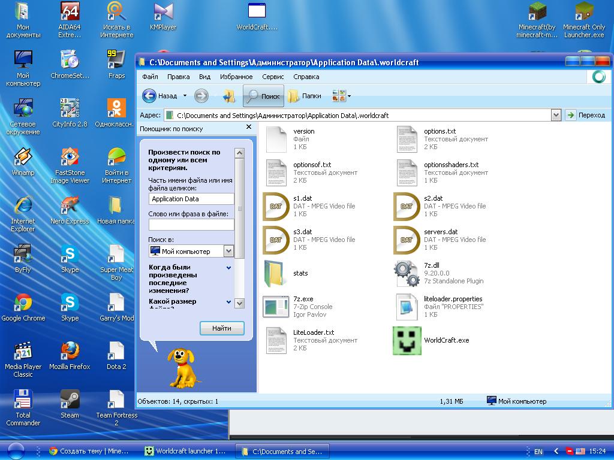Toggle the Папки folders pane button
Viewport: 614px width, 460px height.
tap(305, 96)
